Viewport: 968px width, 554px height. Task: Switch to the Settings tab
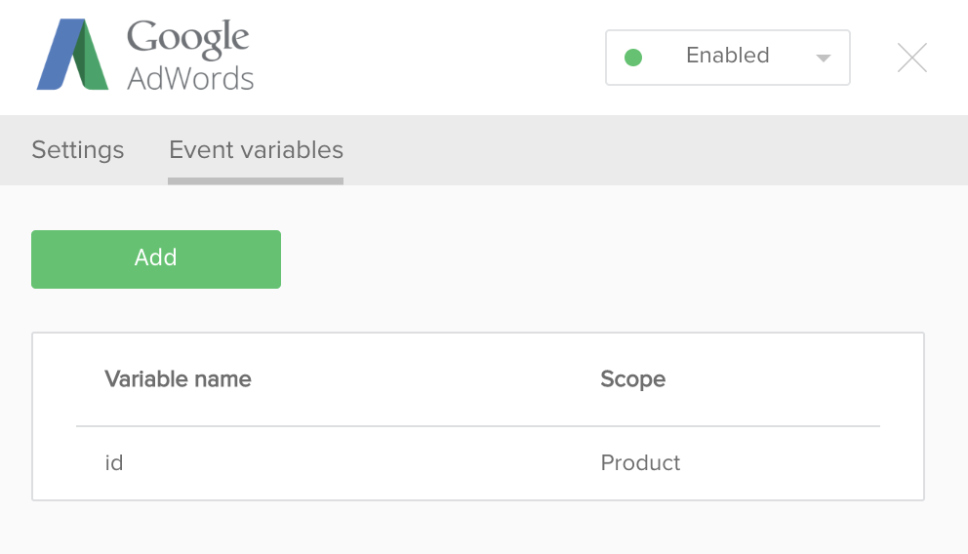[78, 150]
